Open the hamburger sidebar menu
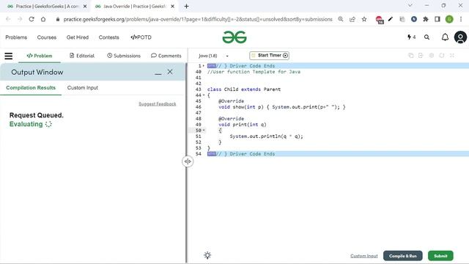469x264 pixels. pos(9,56)
